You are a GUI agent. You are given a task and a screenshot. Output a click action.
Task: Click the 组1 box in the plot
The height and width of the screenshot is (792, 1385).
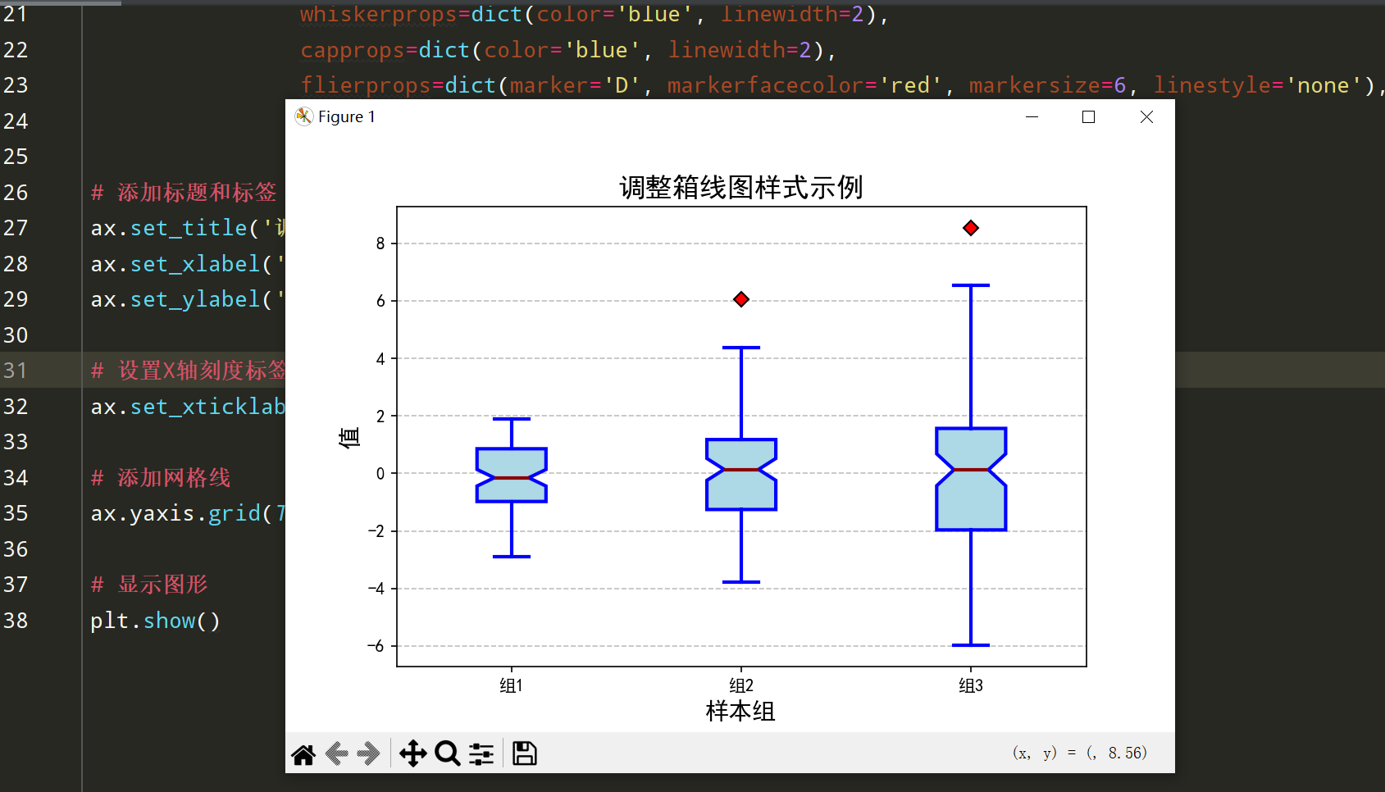coord(512,475)
